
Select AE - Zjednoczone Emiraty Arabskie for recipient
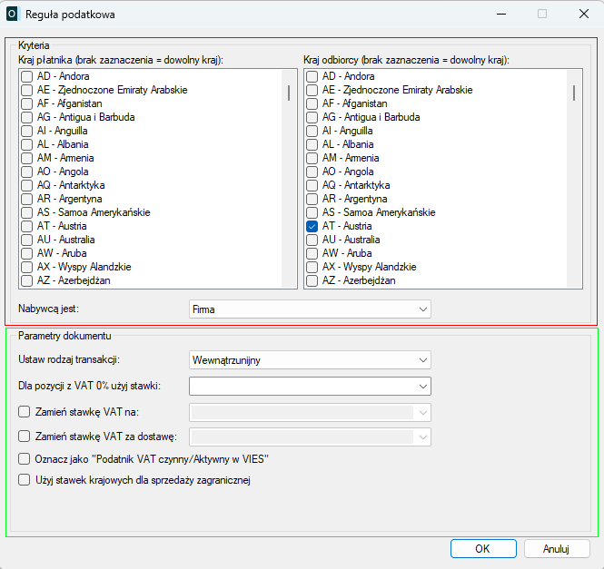point(312,91)
